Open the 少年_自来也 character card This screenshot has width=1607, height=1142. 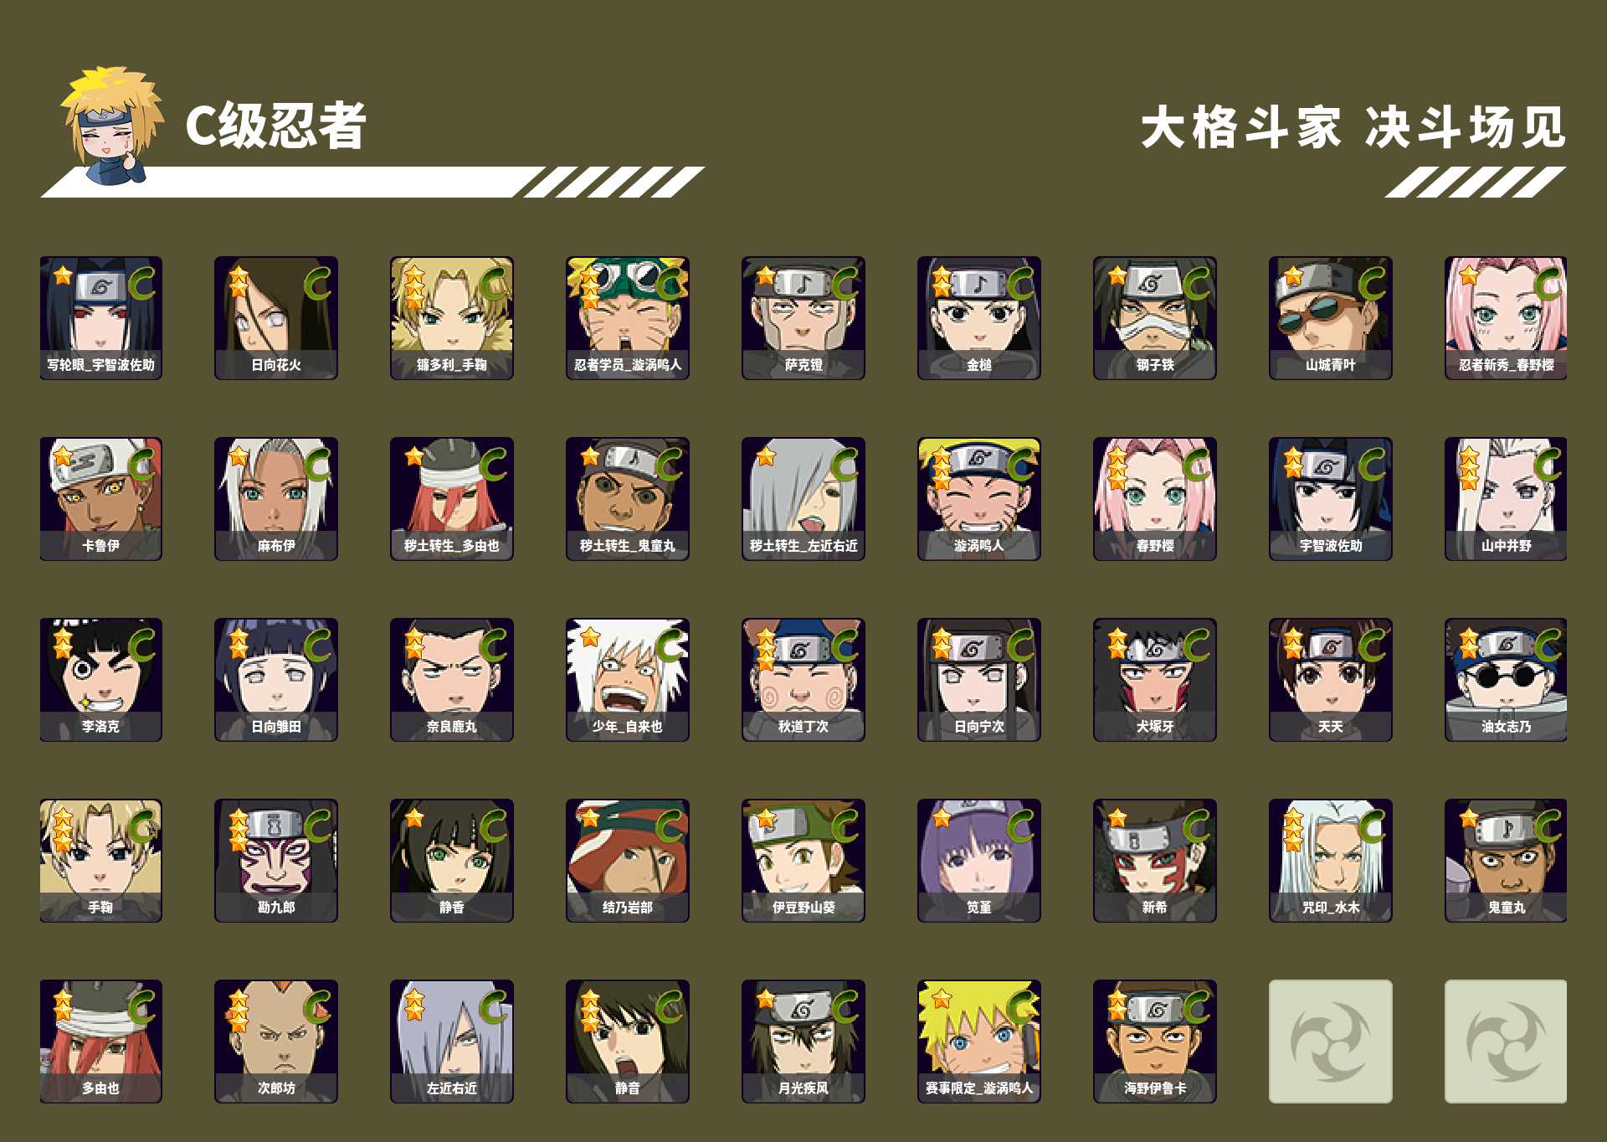[628, 680]
